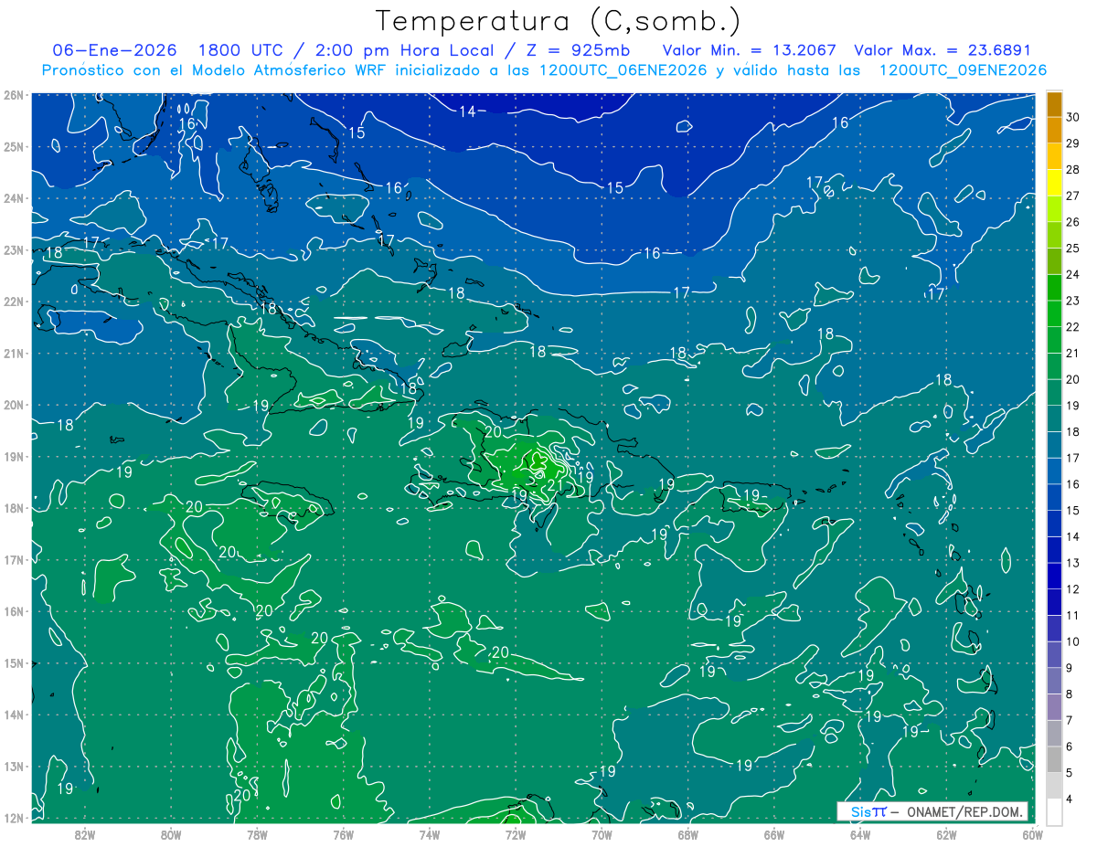
Task: Click the longitude axis label "82W"
Action: [85, 834]
